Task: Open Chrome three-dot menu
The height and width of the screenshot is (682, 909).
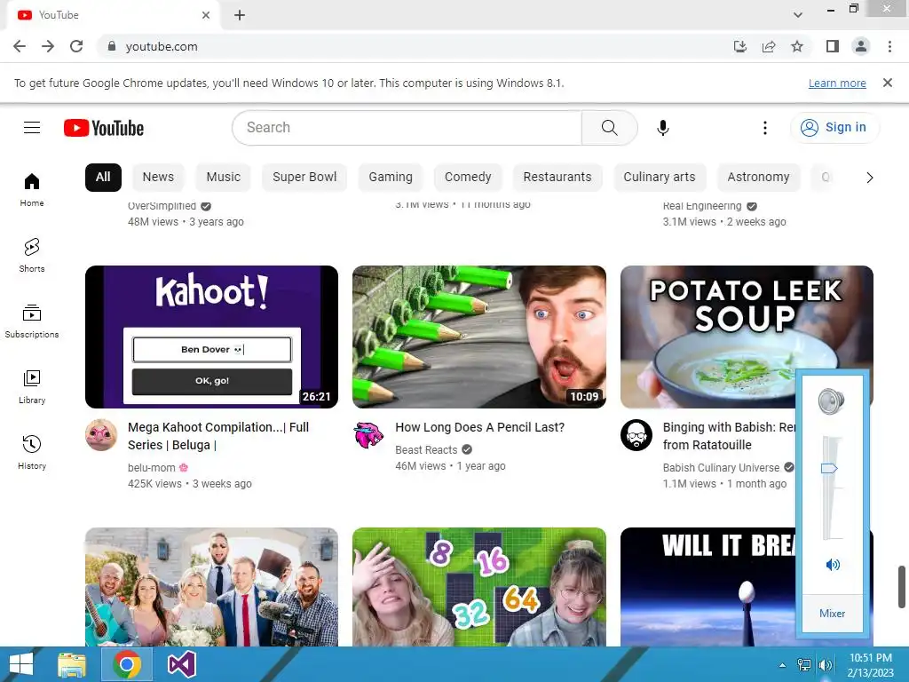Action: pyautogui.click(x=889, y=46)
